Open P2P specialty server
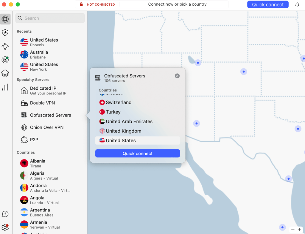Image resolution: width=305 pixels, height=234 pixels. (x=51, y=140)
